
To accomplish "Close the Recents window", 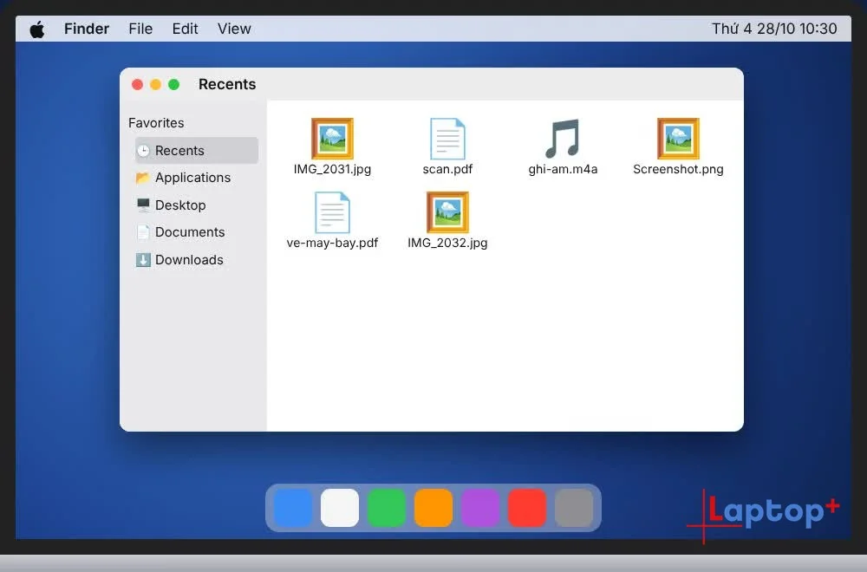I will [137, 85].
